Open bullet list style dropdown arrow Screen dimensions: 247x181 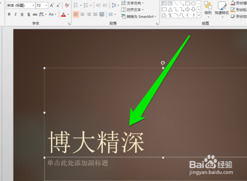click(x=81, y=5)
